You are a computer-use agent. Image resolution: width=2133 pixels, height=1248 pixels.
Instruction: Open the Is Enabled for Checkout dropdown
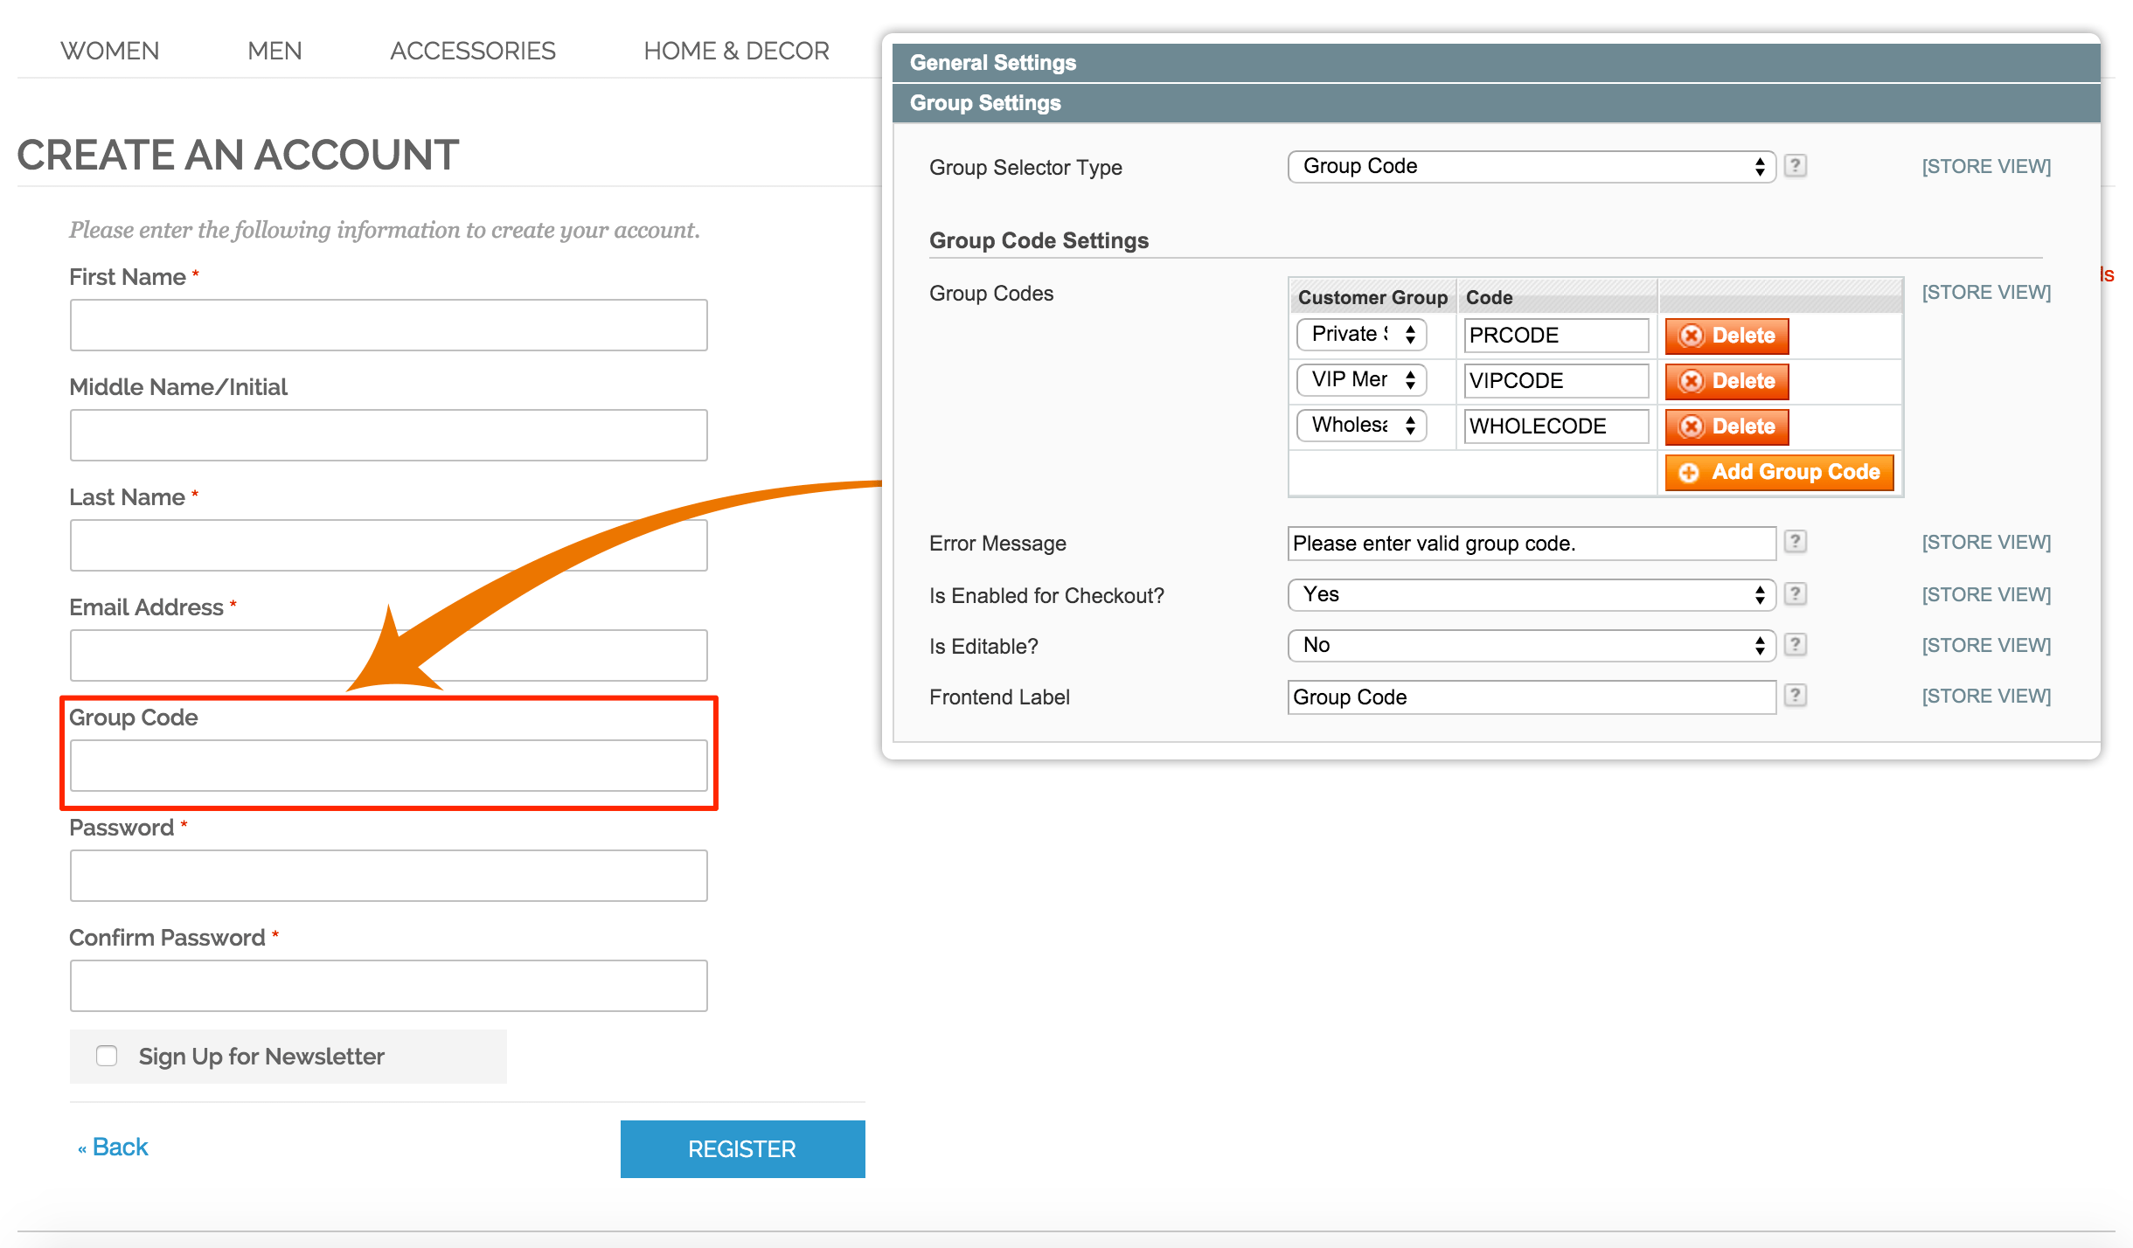pos(1531,594)
